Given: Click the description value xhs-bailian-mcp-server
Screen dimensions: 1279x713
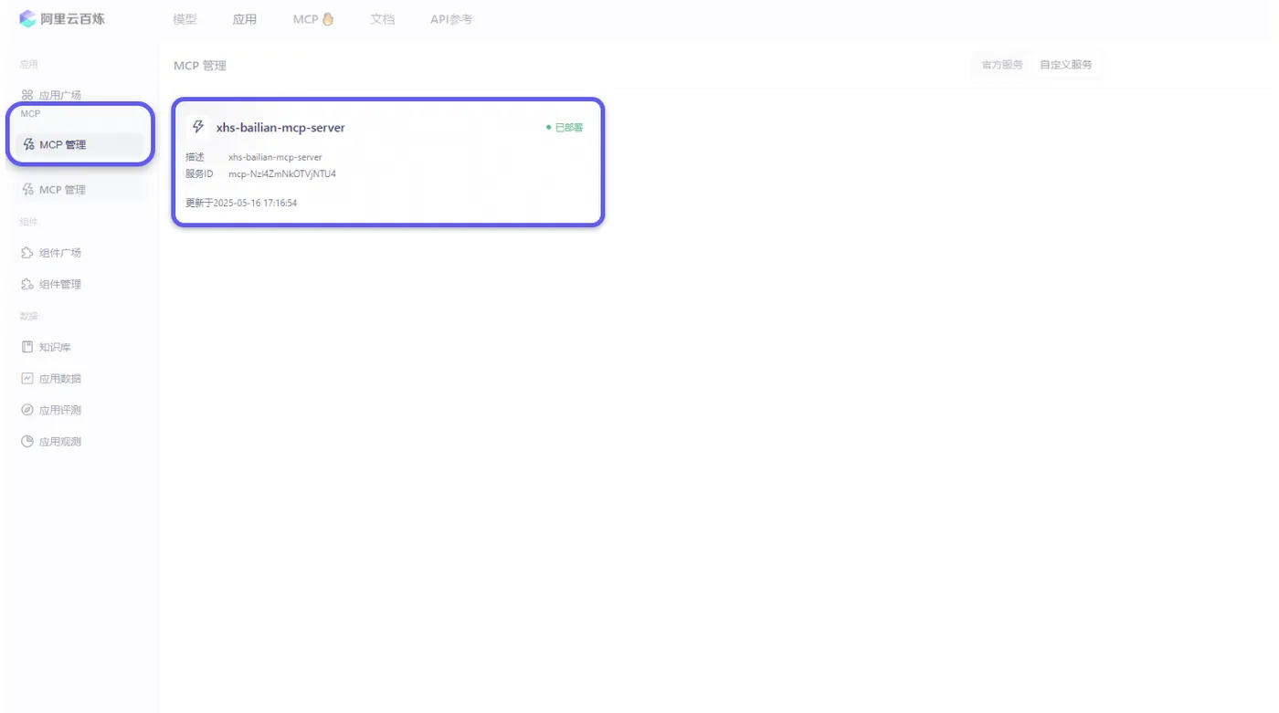Looking at the screenshot, I should (275, 157).
